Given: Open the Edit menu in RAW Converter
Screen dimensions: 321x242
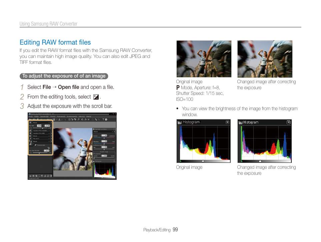Looking at the screenshot, I should (x=36, y=117).
